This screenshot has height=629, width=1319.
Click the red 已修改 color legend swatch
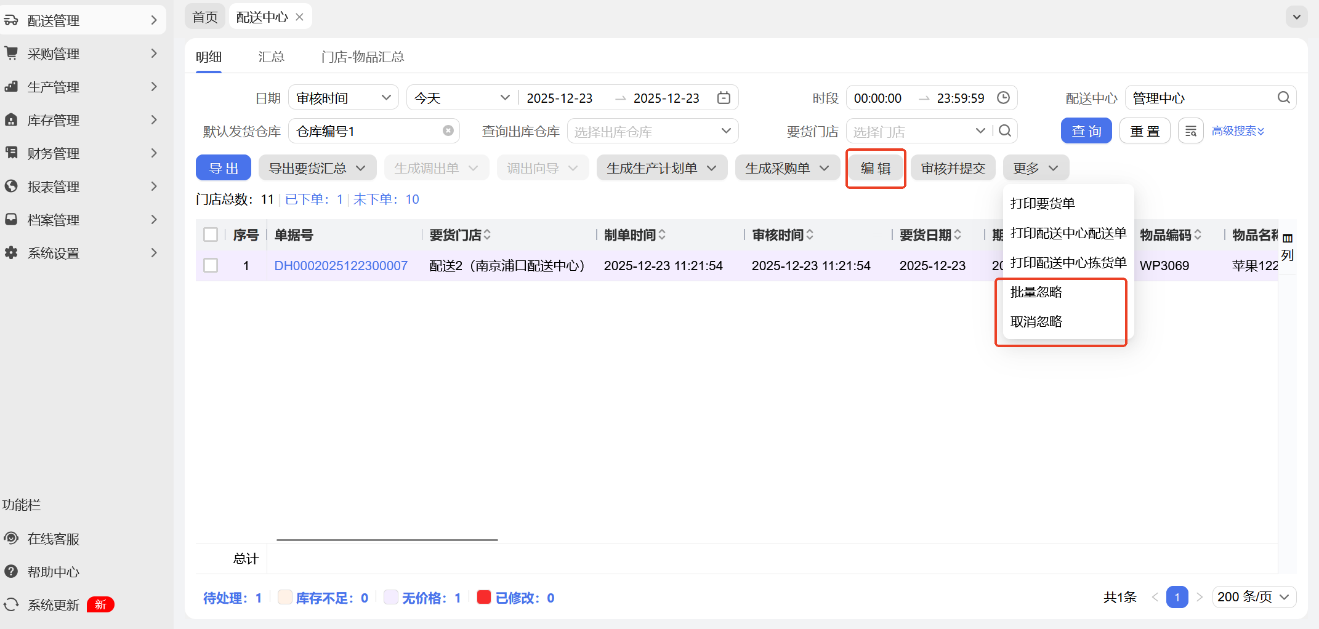click(x=484, y=597)
